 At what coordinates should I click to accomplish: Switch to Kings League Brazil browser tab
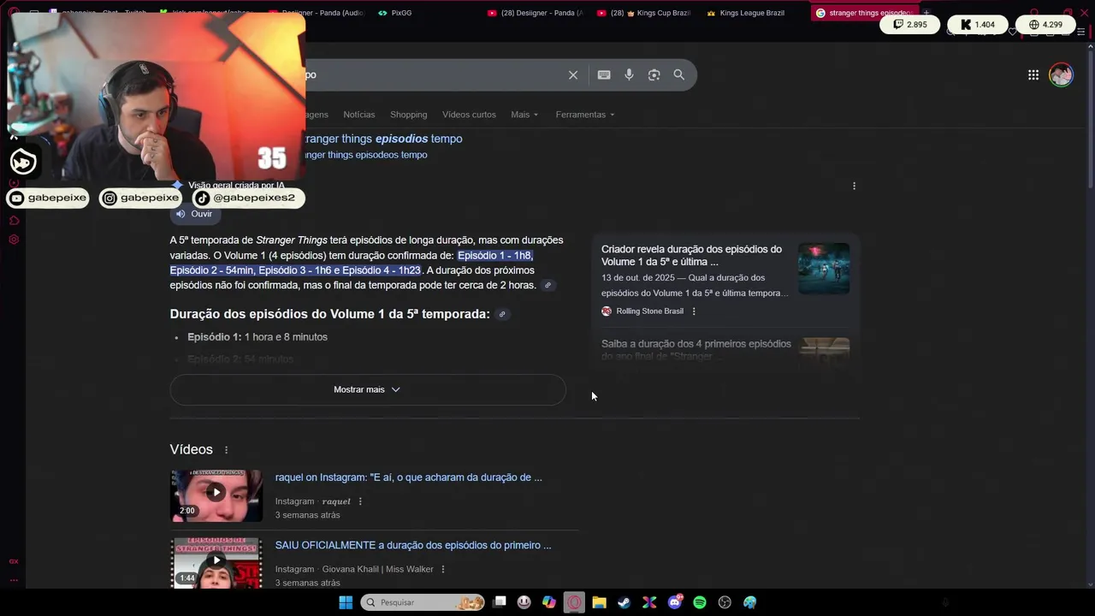pyautogui.click(x=744, y=13)
